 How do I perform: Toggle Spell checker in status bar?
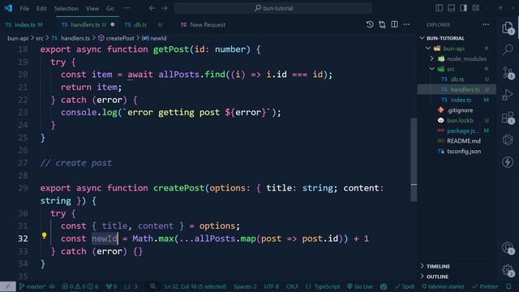[x=405, y=286]
